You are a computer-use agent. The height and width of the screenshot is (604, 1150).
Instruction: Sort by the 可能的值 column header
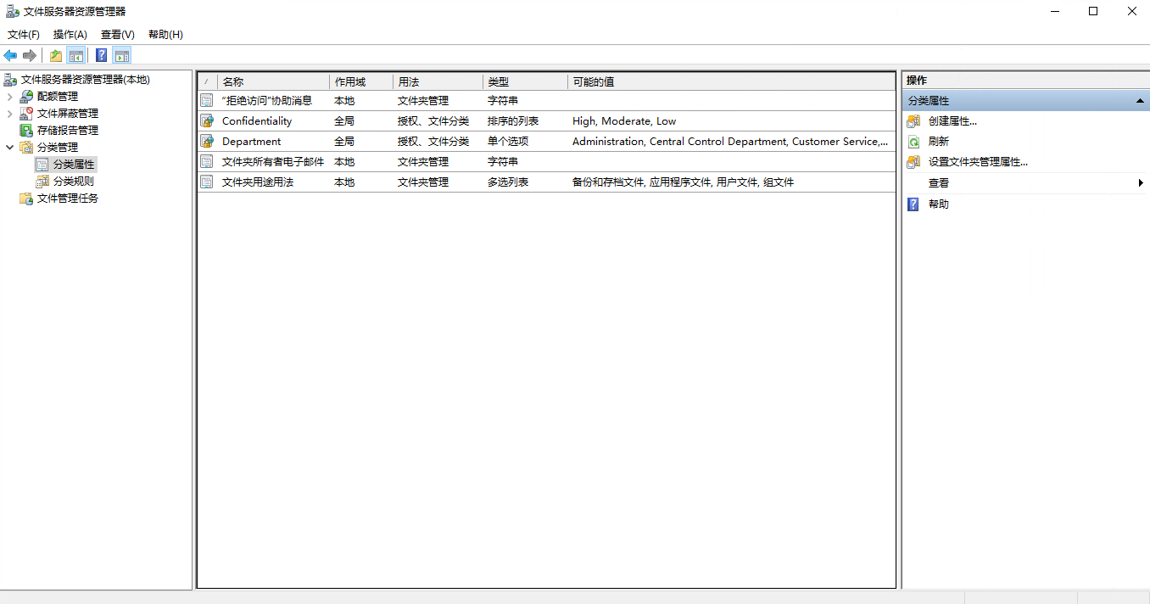pyautogui.click(x=731, y=82)
